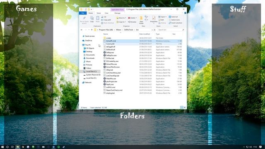Open the address bar history dropdown

(152, 30)
